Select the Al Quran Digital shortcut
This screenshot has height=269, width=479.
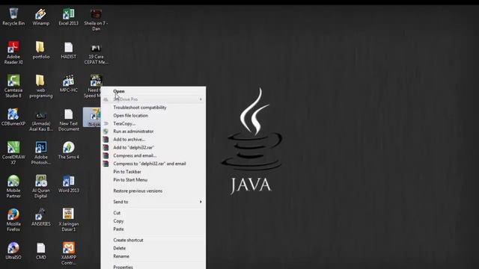pyautogui.click(x=40, y=187)
